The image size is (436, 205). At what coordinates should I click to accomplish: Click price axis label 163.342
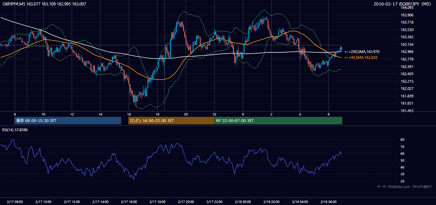point(407,37)
